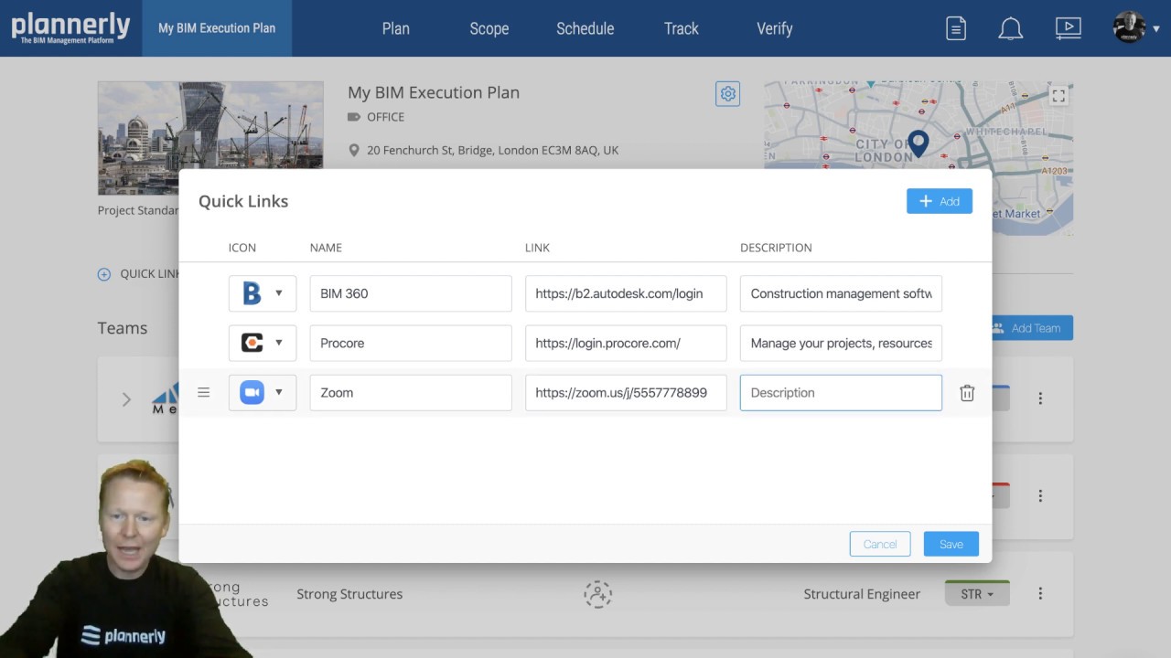Click the Plannerly logo
This screenshot has width=1171, height=658.
pyautogui.click(x=70, y=27)
